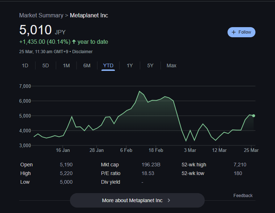The width and height of the screenshot is (275, 213).
Task: Click the 3 Mar axis label
Action: coord(190,150)
